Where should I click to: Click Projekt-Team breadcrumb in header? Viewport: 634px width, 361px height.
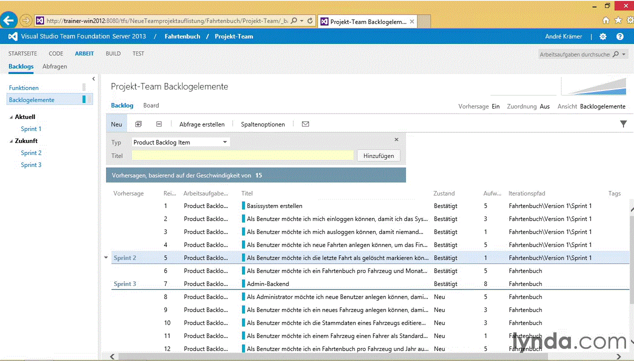tap(234, 36)
